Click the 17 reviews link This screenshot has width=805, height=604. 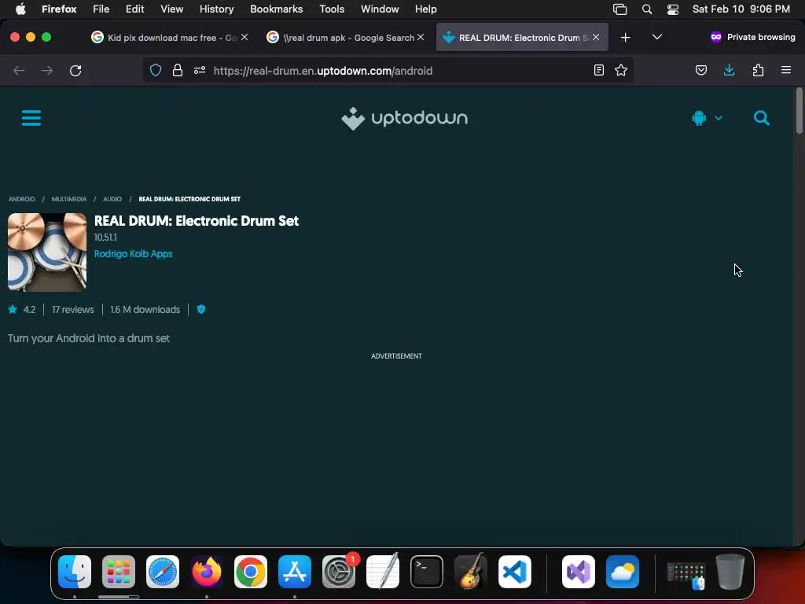pos(73,310)
